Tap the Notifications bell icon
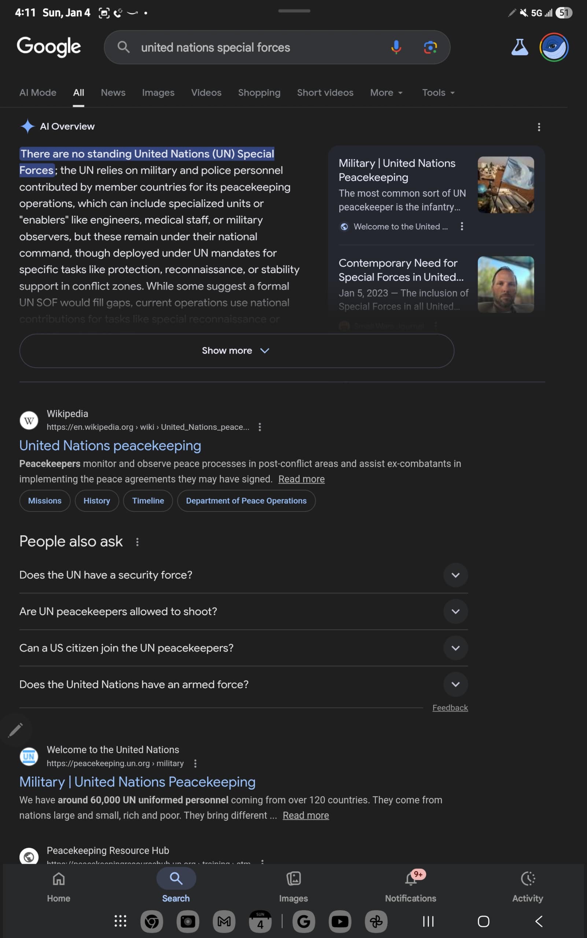 coord(411,879)
